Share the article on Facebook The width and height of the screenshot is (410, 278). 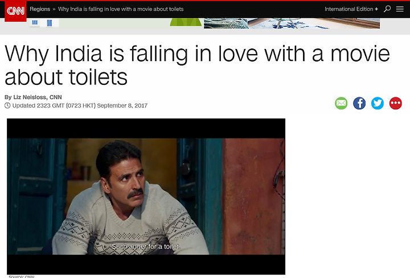[359, 103]
